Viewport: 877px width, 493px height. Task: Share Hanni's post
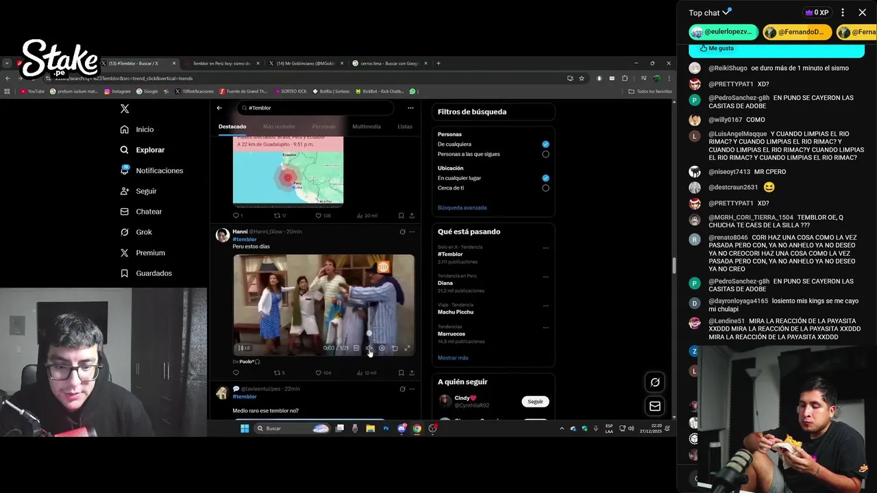coord(412,373)
